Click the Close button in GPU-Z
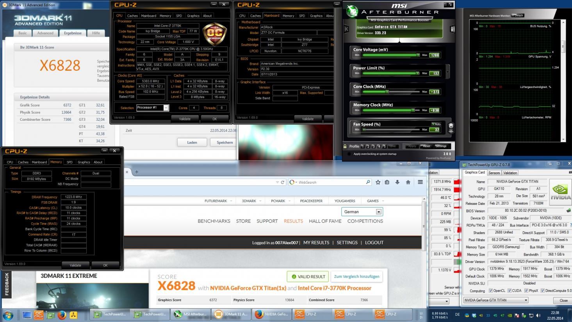The width and height of the screenshot is (572, 322). coord(563,300)
